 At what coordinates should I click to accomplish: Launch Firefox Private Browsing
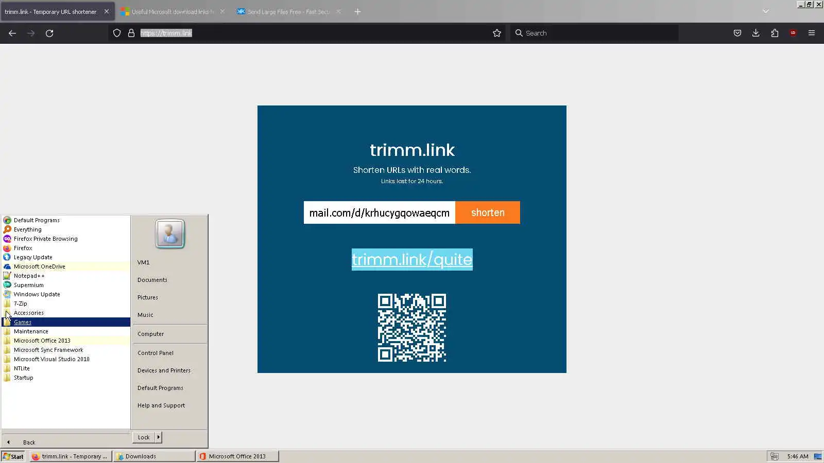(65, 239)
